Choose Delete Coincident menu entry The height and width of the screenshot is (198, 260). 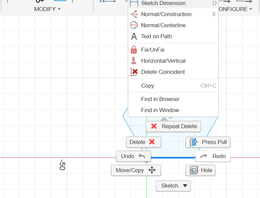pos(173,72)
